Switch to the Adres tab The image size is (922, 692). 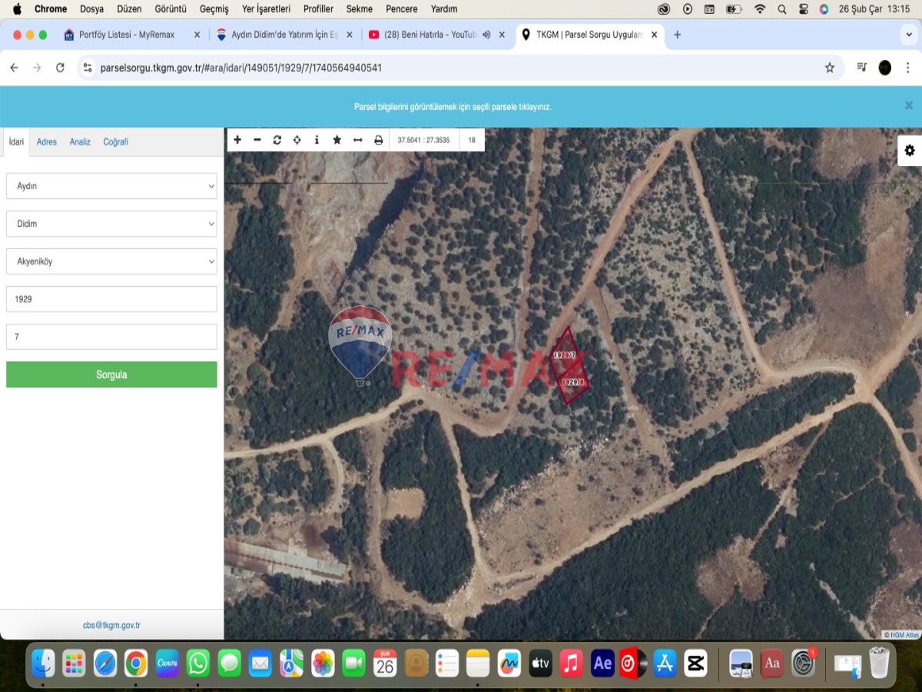click(x=47, y=142)
